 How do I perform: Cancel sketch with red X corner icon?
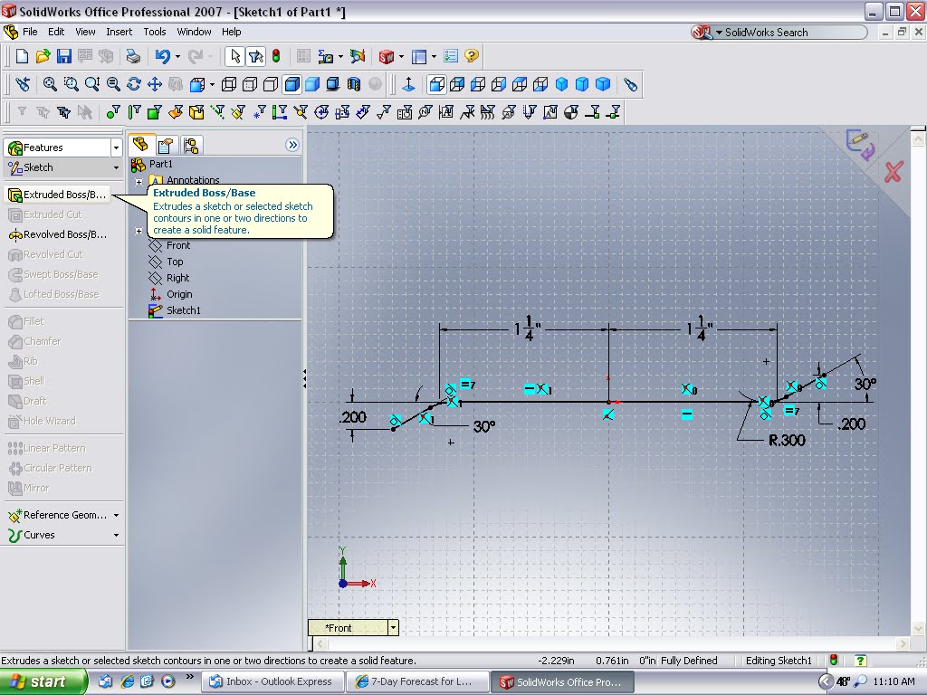pos(894,172)
